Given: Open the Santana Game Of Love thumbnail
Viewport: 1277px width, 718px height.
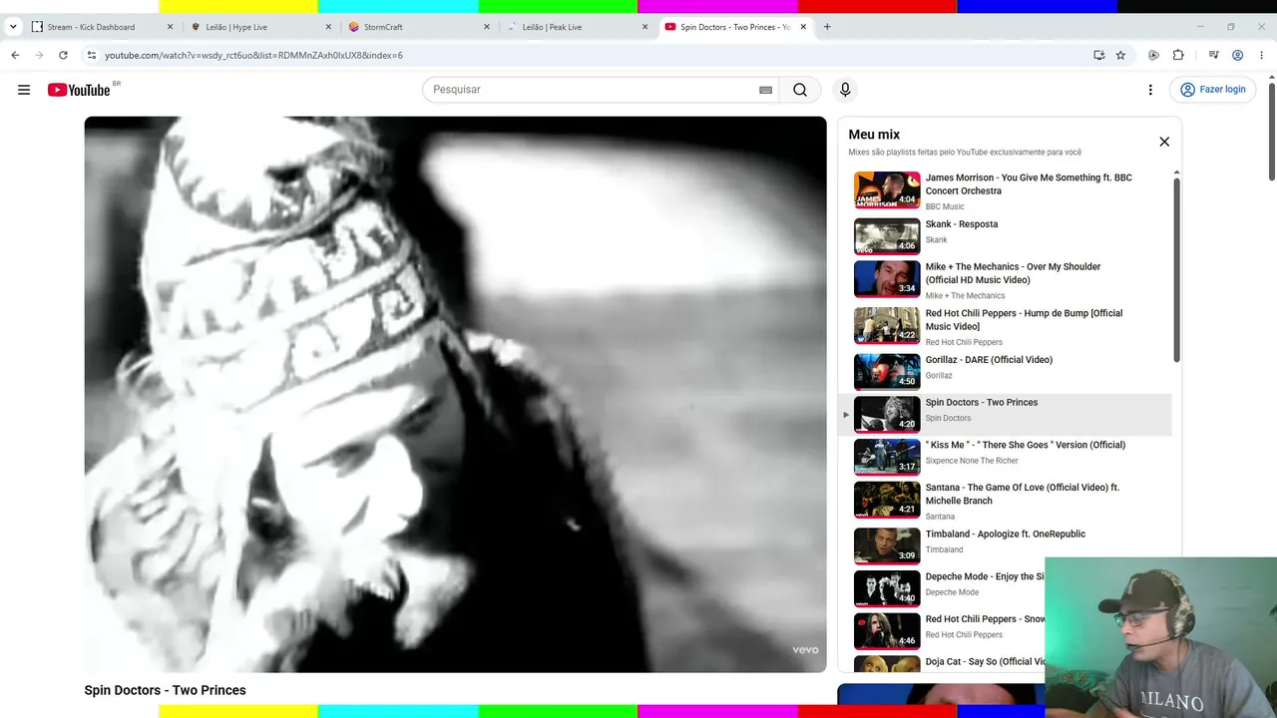Looking at the screenshot, I should (x=887, y=500).
